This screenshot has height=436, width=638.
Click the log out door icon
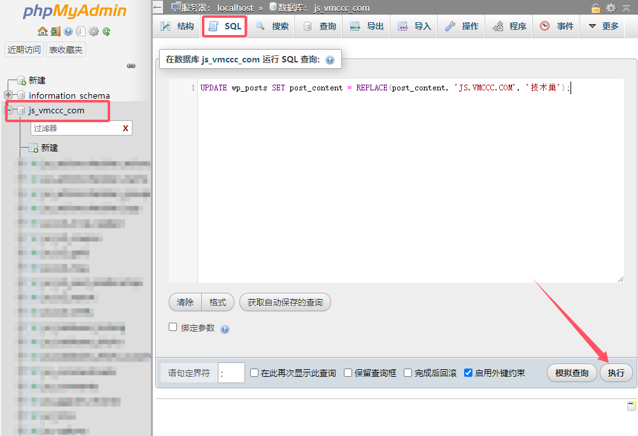[55, 31]
